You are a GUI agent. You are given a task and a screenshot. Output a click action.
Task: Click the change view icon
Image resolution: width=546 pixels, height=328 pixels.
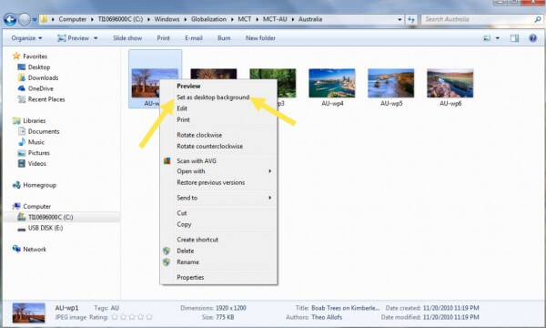pyautogui.click(x=487, y=38)
